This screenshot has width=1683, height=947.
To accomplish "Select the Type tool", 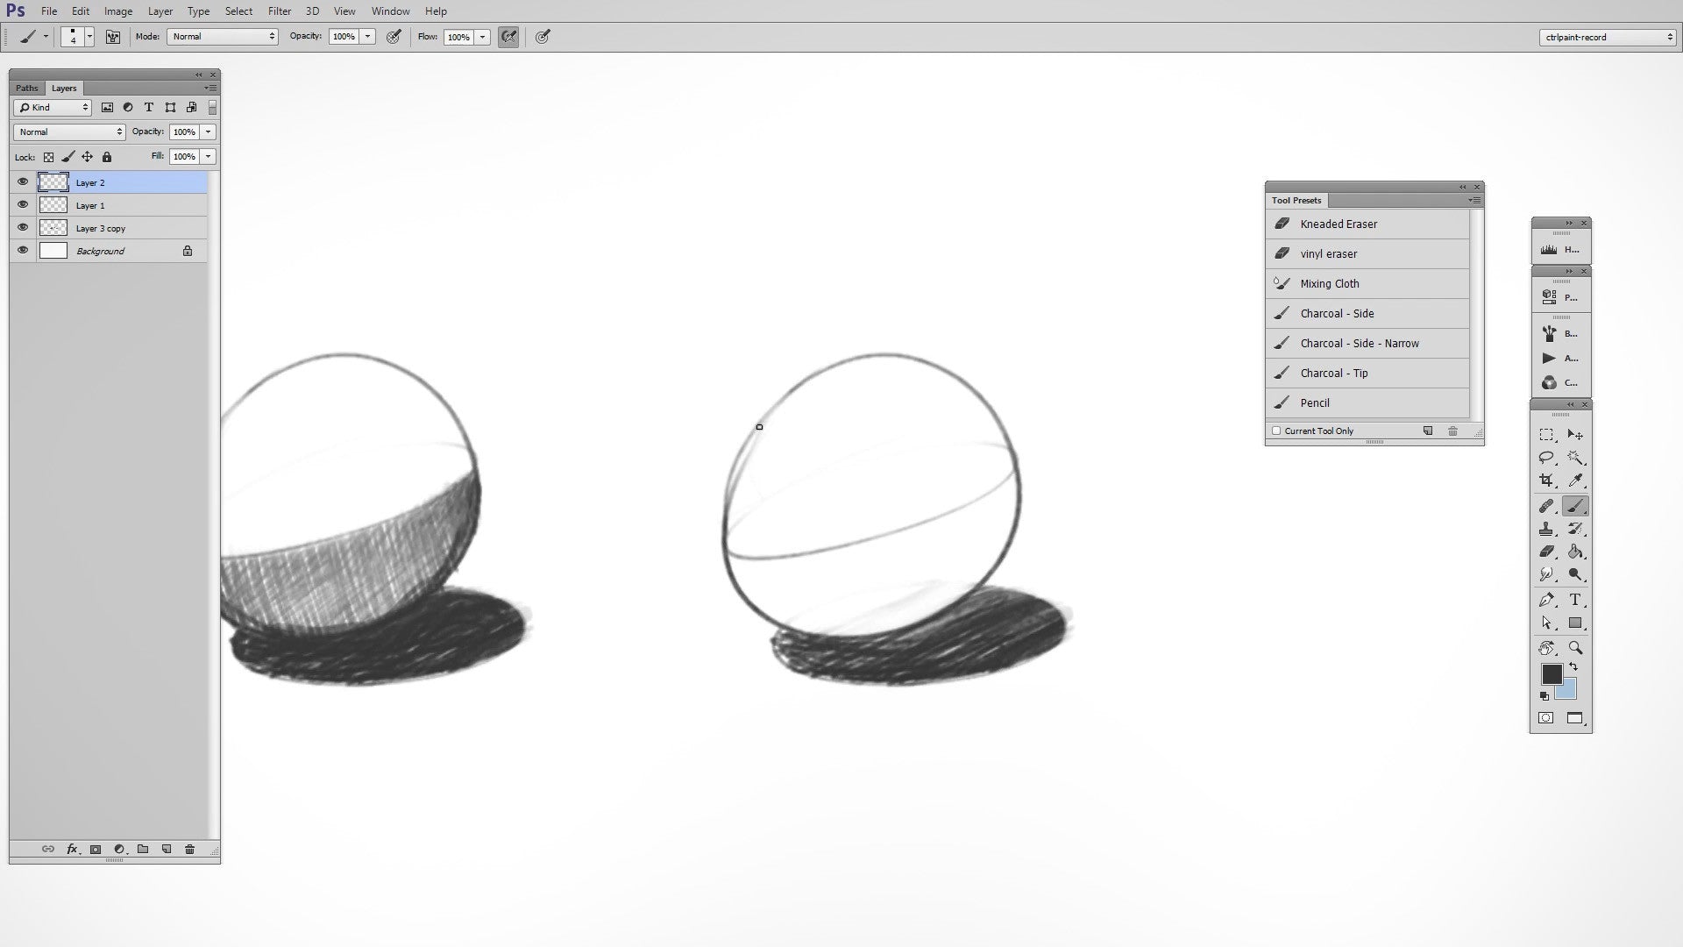I will pyautogui.click(x=1575, y=600).
